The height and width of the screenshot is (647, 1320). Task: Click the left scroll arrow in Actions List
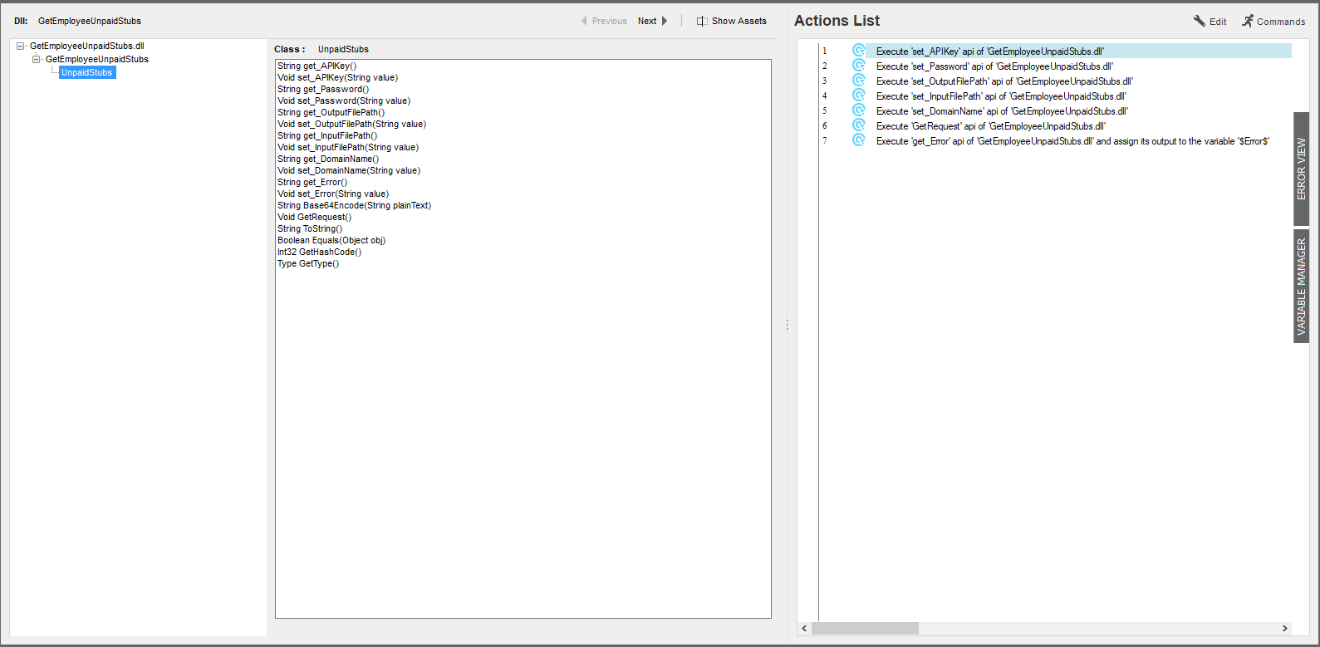coord(804,629)
